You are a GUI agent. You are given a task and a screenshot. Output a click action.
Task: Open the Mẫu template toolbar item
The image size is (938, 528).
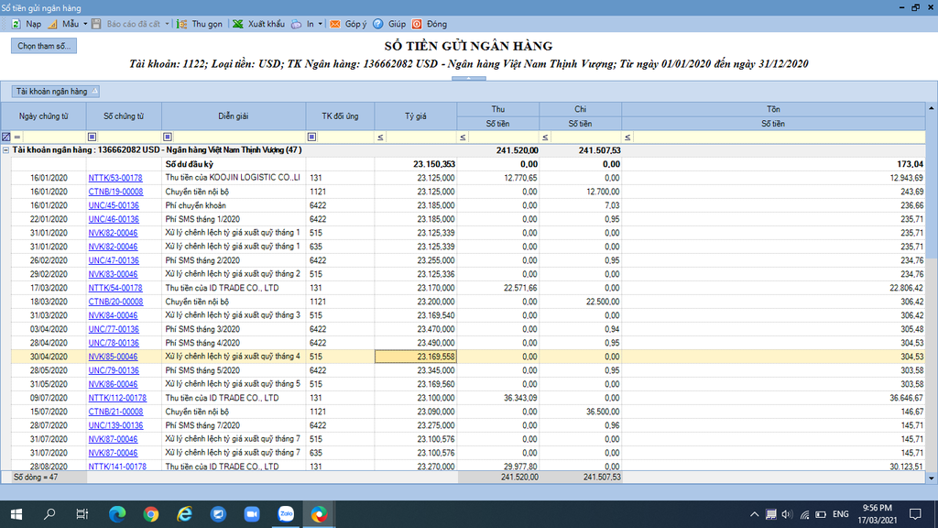tap(65, 24)
